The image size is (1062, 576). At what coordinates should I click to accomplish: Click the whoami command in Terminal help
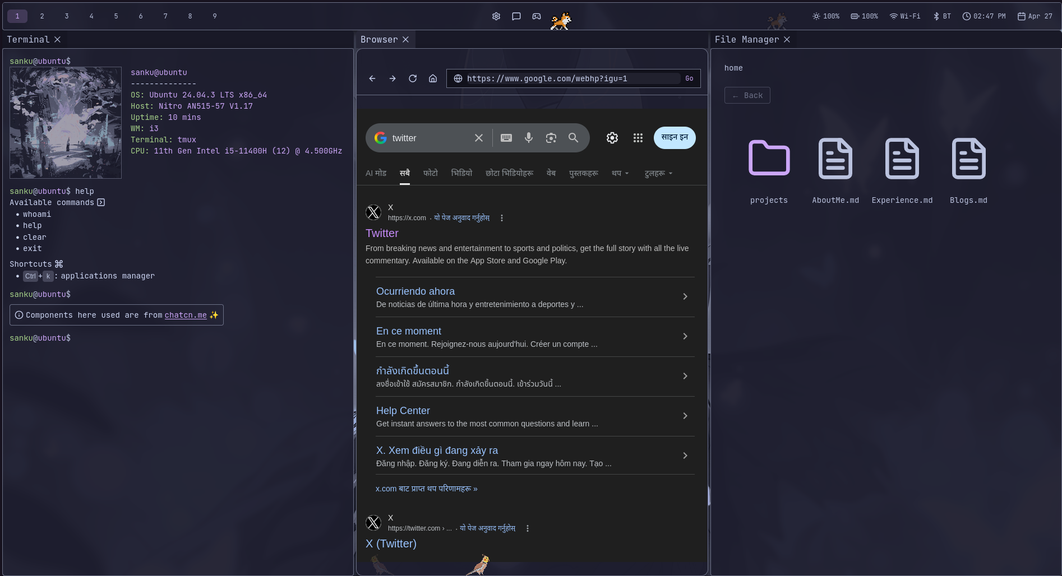[x=37, y=214]
